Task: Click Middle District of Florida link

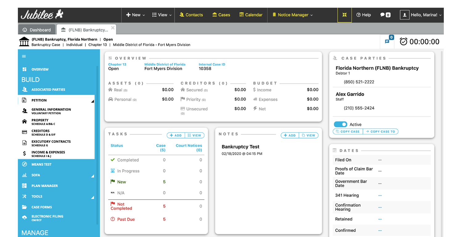Action: click(165, 64)
